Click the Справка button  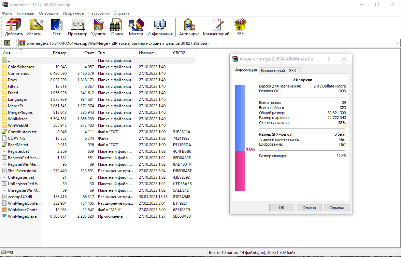click(x=337, y=207)
